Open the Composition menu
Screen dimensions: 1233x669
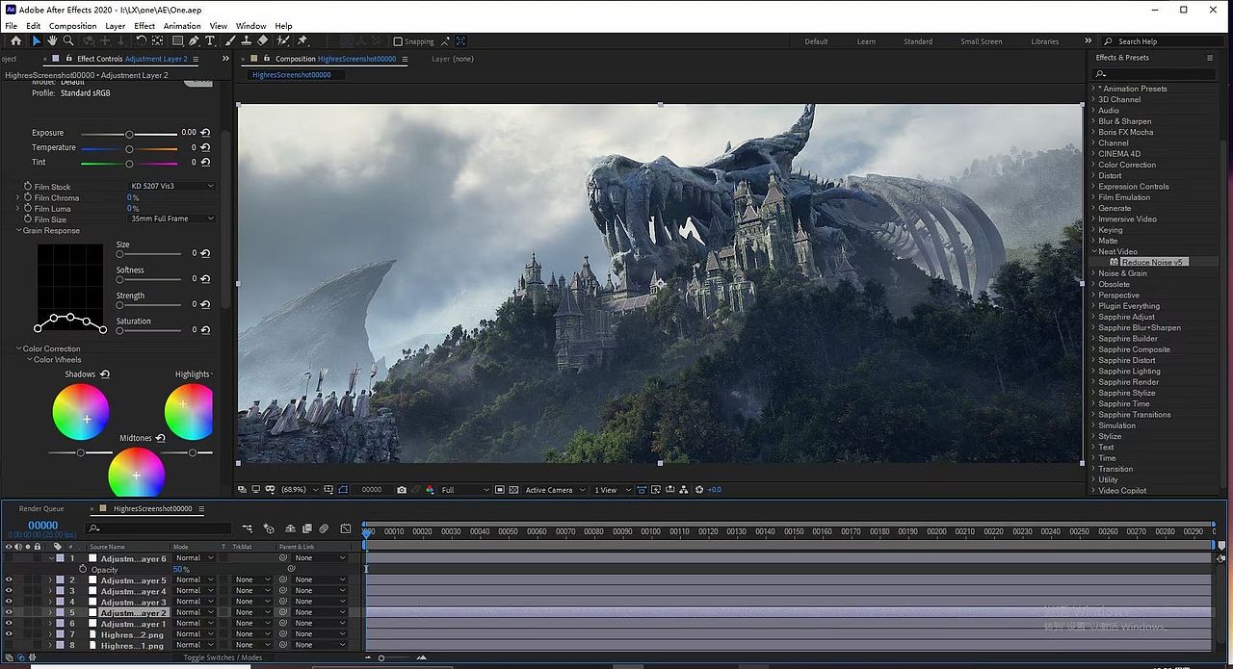[72, 26]
